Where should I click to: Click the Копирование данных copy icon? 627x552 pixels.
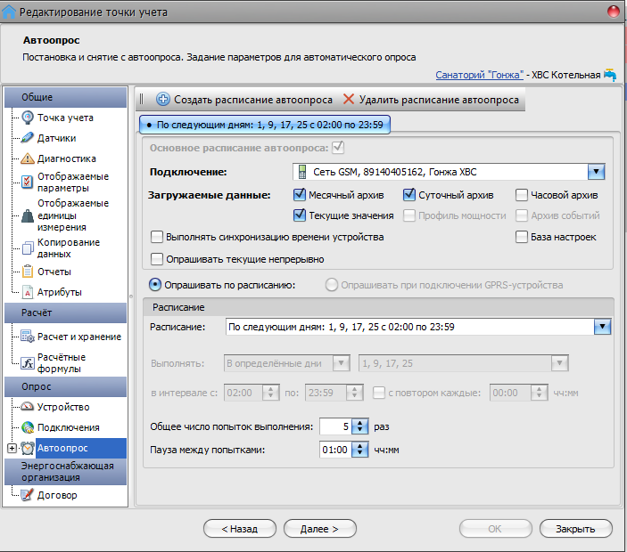click(x=27, y=248)
